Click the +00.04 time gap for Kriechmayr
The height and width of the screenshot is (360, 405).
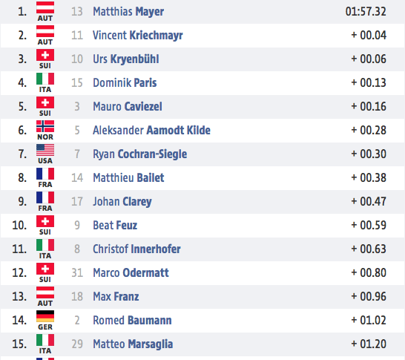[x=369, y=36]
